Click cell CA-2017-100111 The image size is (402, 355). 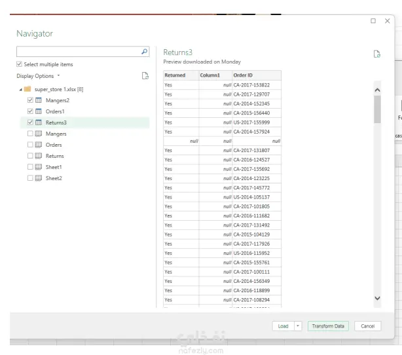click(x=257, y=272)
